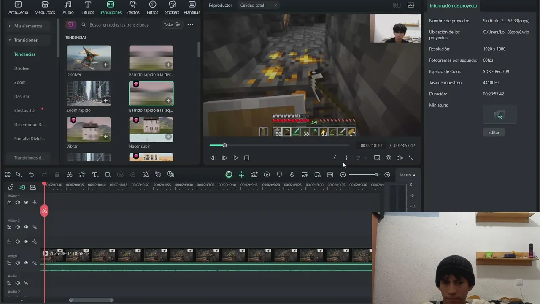Open the player volume speaker icon
The image size is (540, 304).
400,158
